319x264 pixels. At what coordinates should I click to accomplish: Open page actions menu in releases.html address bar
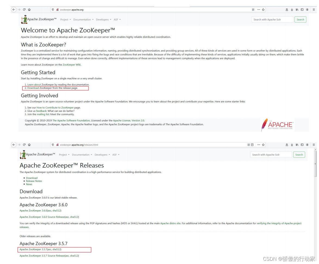coord(259,145)
